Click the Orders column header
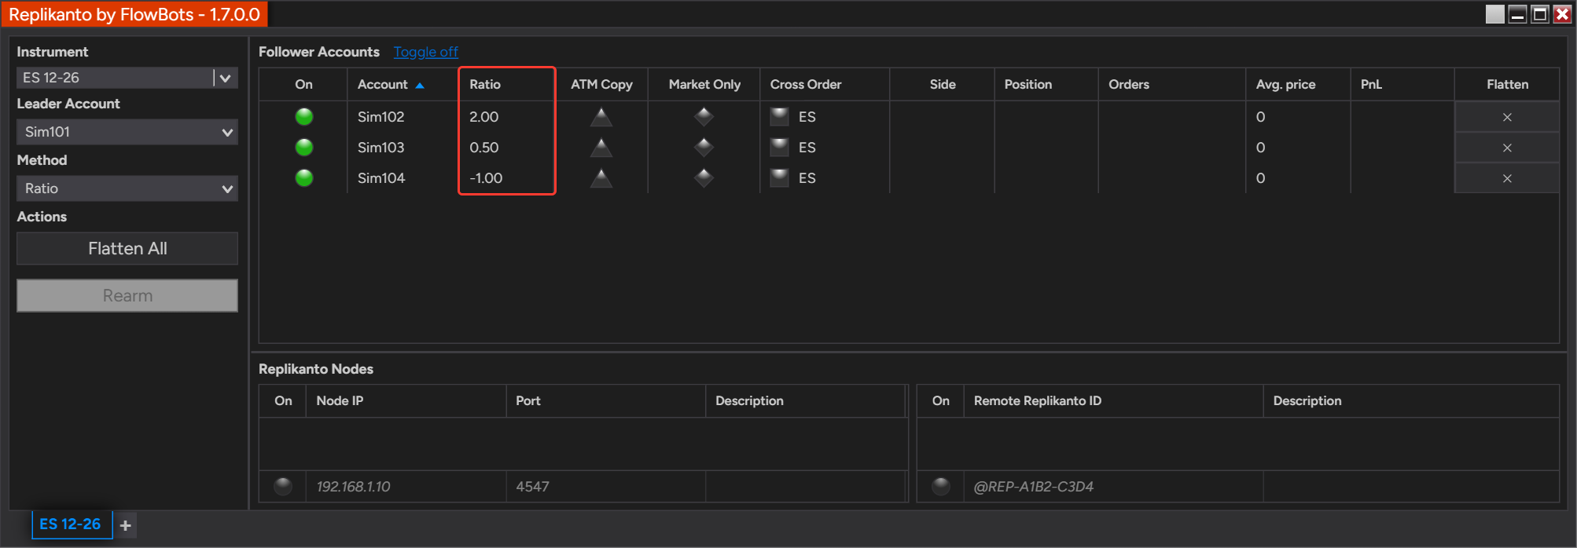 (x=1171, y=84)
